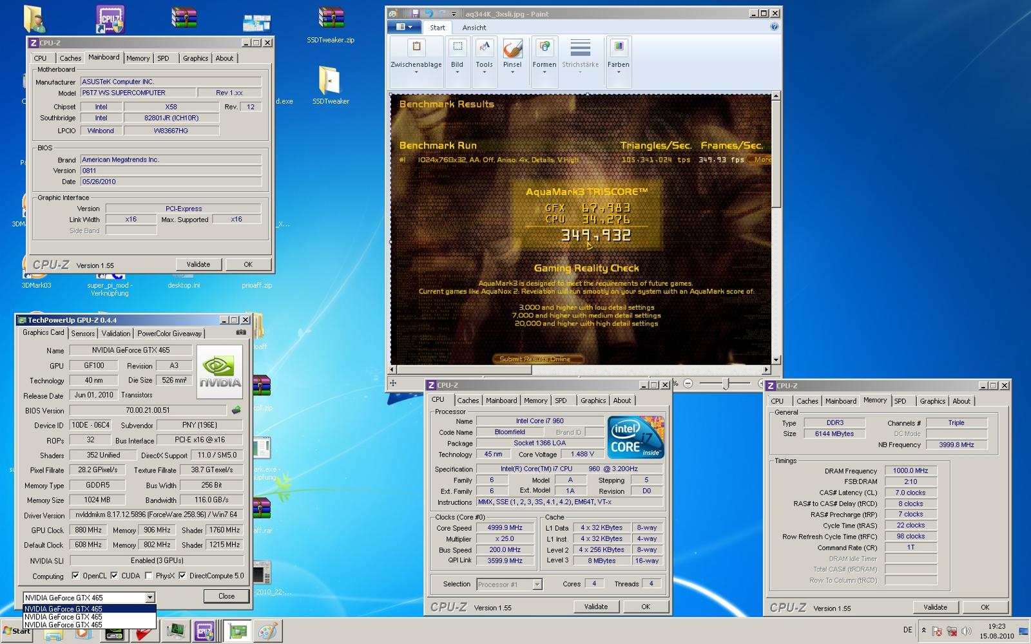Image resolution: width=1031 pixels, height=644 pixels.
Task: Select the second NVIDIA GeForce GTX 465 list entry
Action: tap(89, 616)
